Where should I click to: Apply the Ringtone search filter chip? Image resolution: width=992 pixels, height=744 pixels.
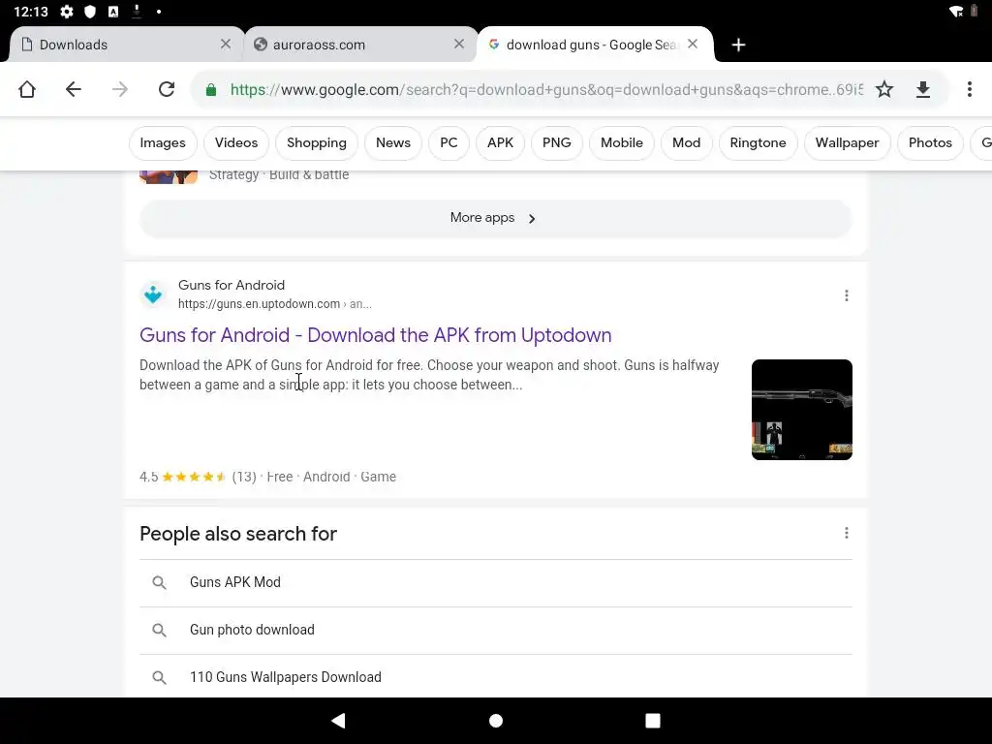758,143
